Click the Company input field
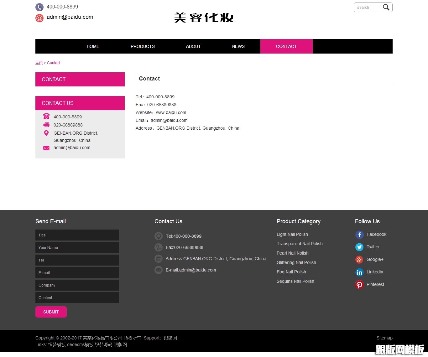This screenshot has height=357, width=428. 77,285
